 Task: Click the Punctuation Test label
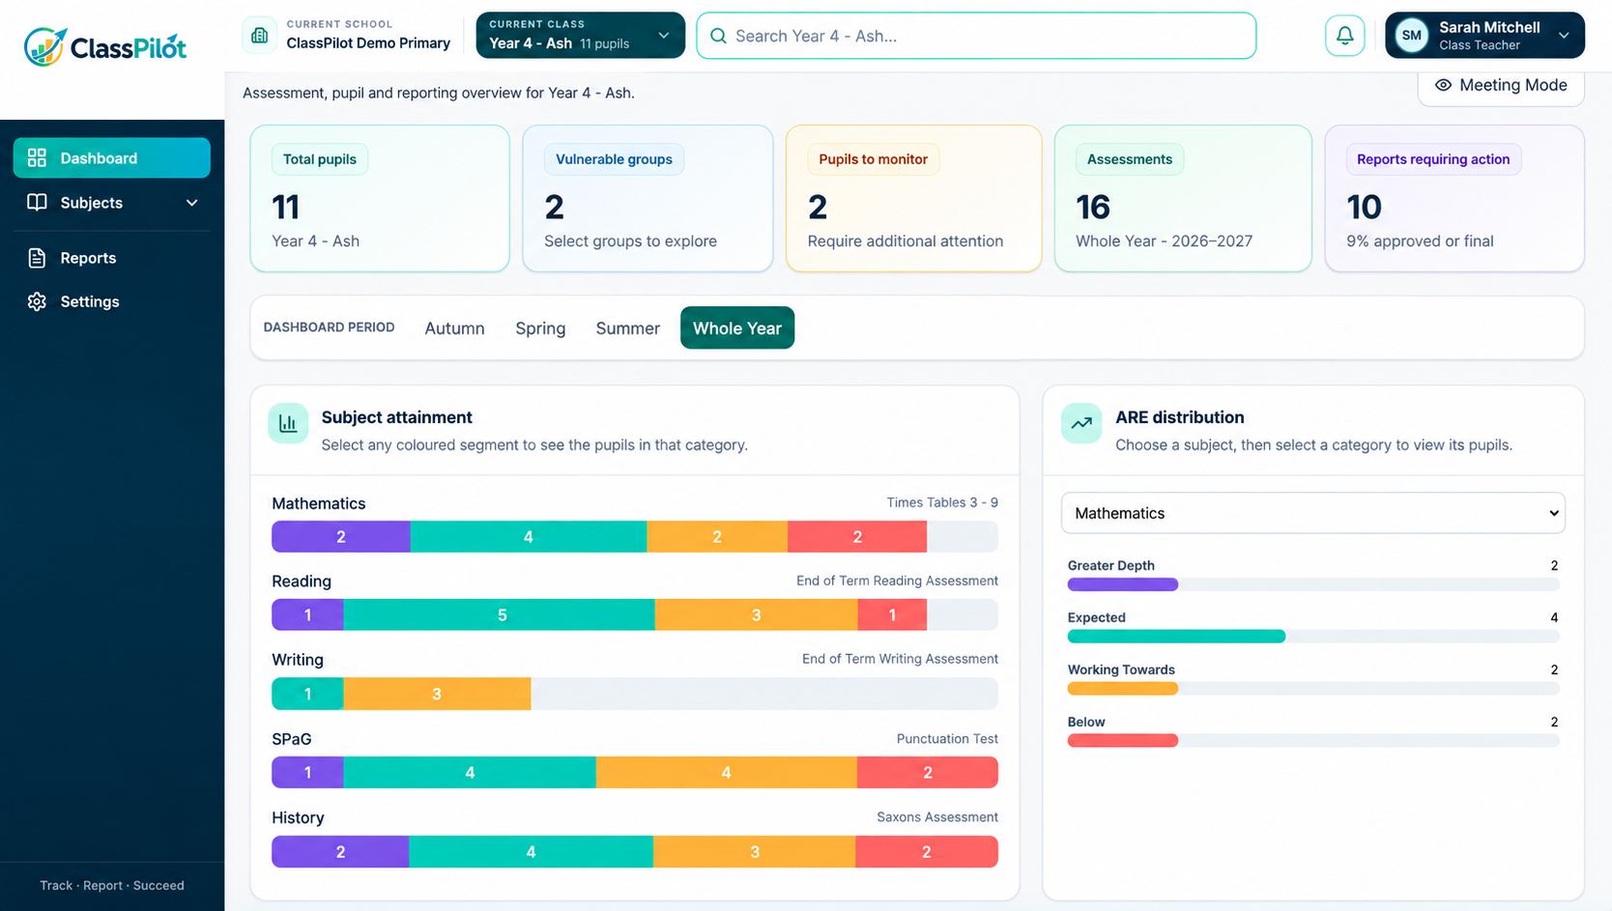click(947, 739)
